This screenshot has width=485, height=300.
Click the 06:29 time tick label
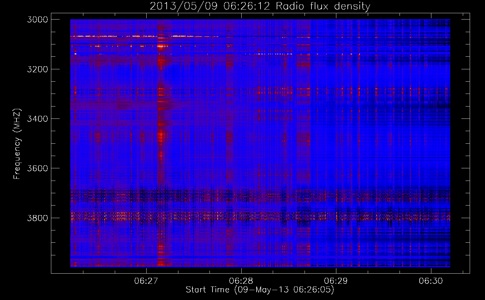tap(336, 281)
